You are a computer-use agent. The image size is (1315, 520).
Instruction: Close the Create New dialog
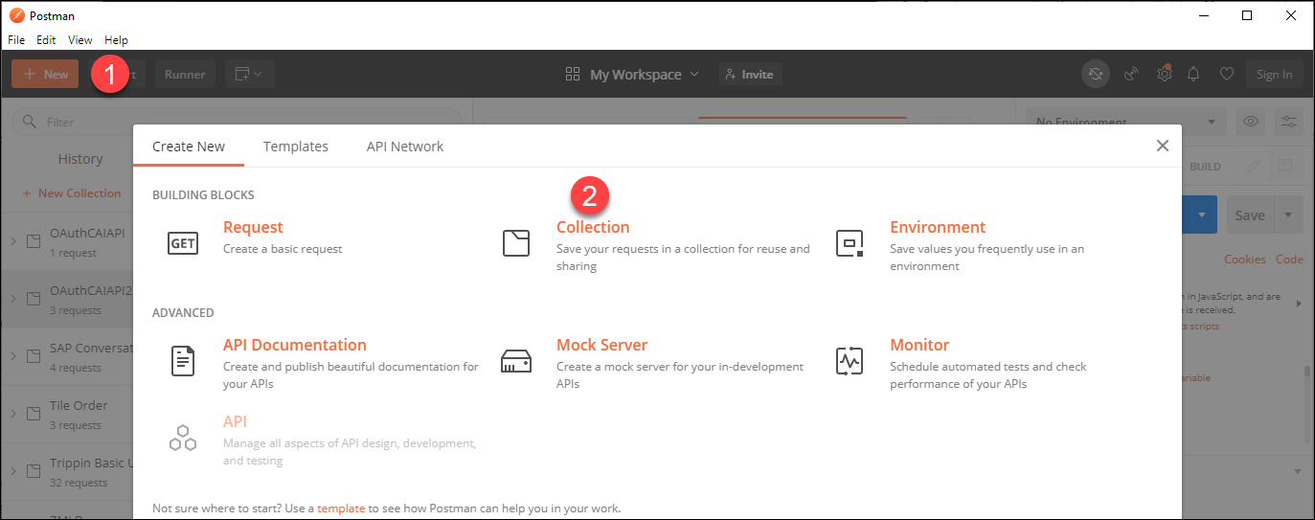1162,146
